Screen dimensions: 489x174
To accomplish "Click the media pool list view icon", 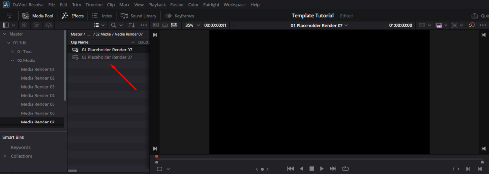I will (96, 25).
